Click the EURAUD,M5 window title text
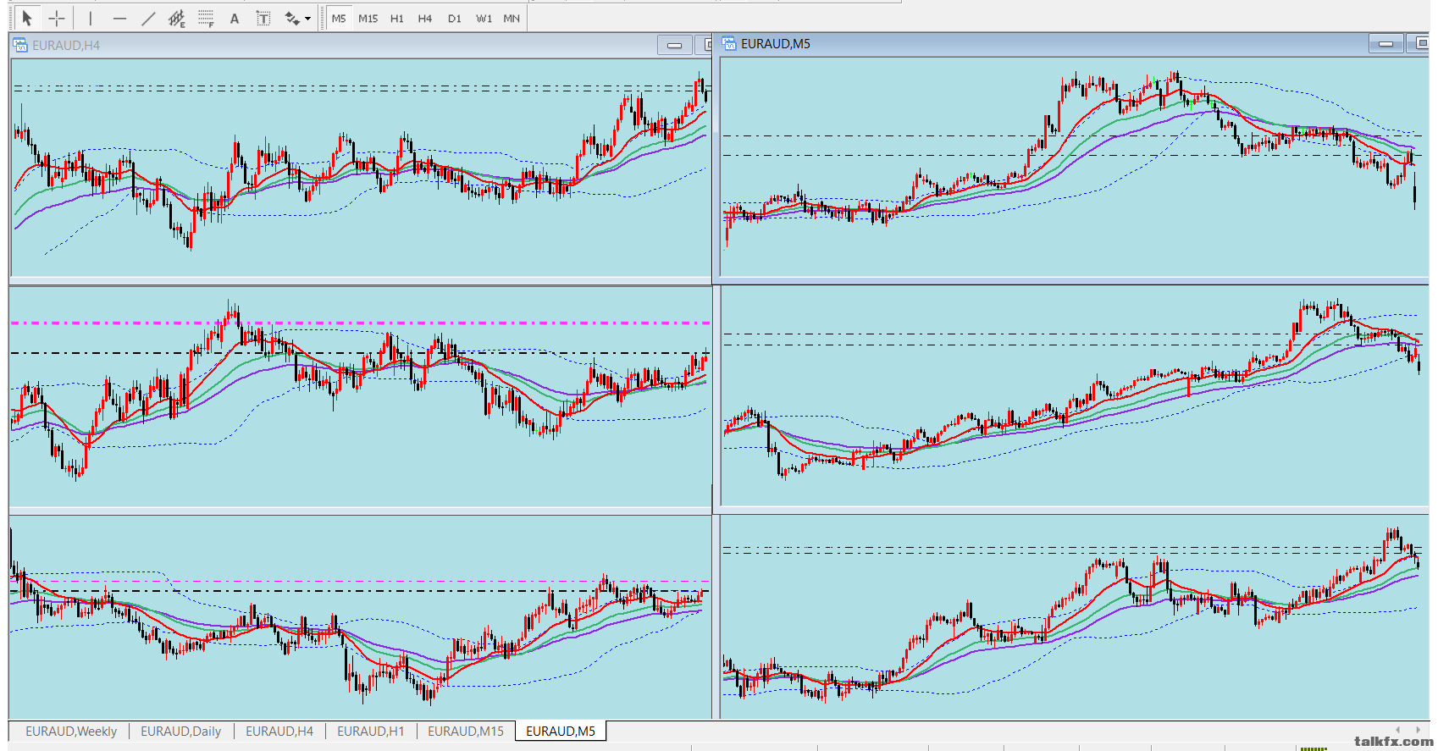Screen dimensions: 1438x751 (776, 43)
